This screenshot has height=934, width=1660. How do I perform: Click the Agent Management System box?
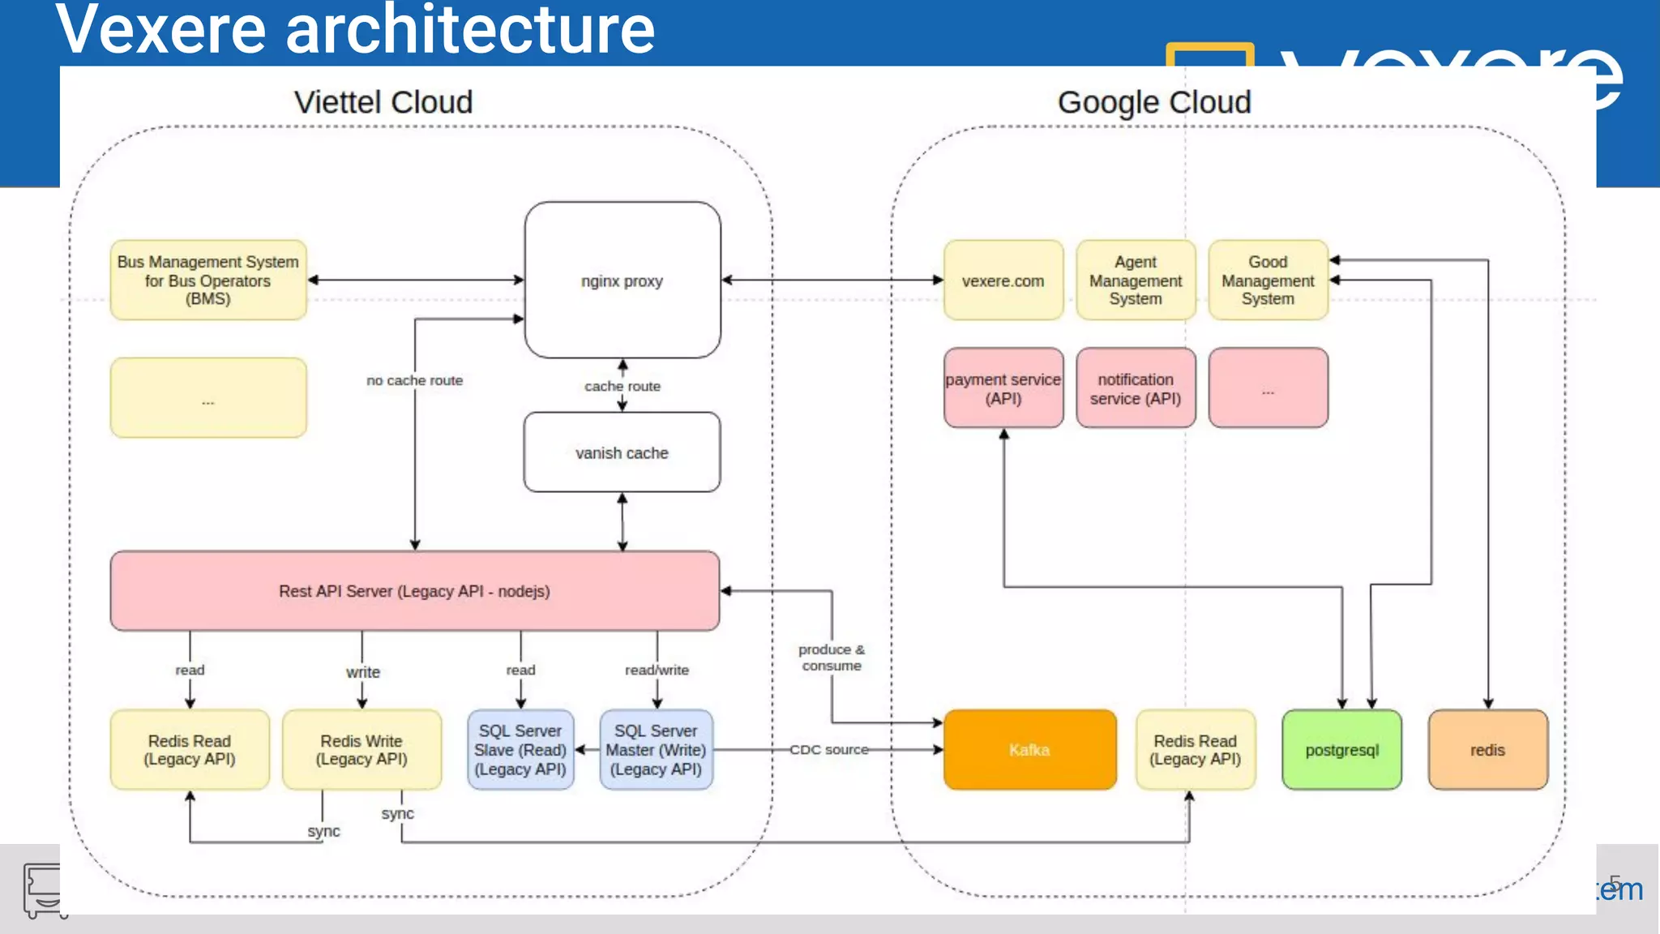click(x=1136, y=280)
